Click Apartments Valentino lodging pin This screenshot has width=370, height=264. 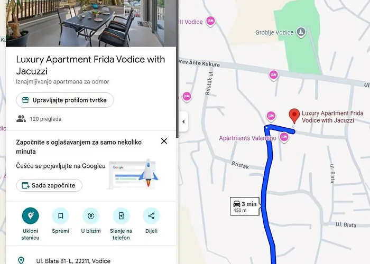(x=284, y=137)
